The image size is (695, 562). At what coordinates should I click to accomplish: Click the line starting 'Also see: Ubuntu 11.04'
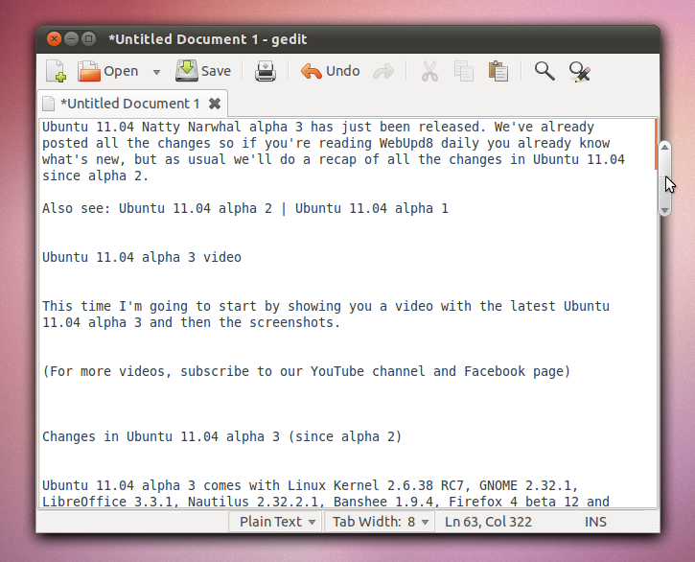[x=245, y=208]
